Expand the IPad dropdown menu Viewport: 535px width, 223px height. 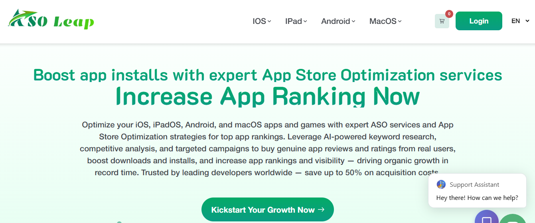(296, 21)
